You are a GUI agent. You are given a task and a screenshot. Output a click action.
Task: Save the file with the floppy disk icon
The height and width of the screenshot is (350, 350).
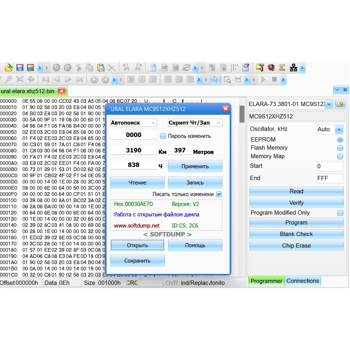(20, 68)
